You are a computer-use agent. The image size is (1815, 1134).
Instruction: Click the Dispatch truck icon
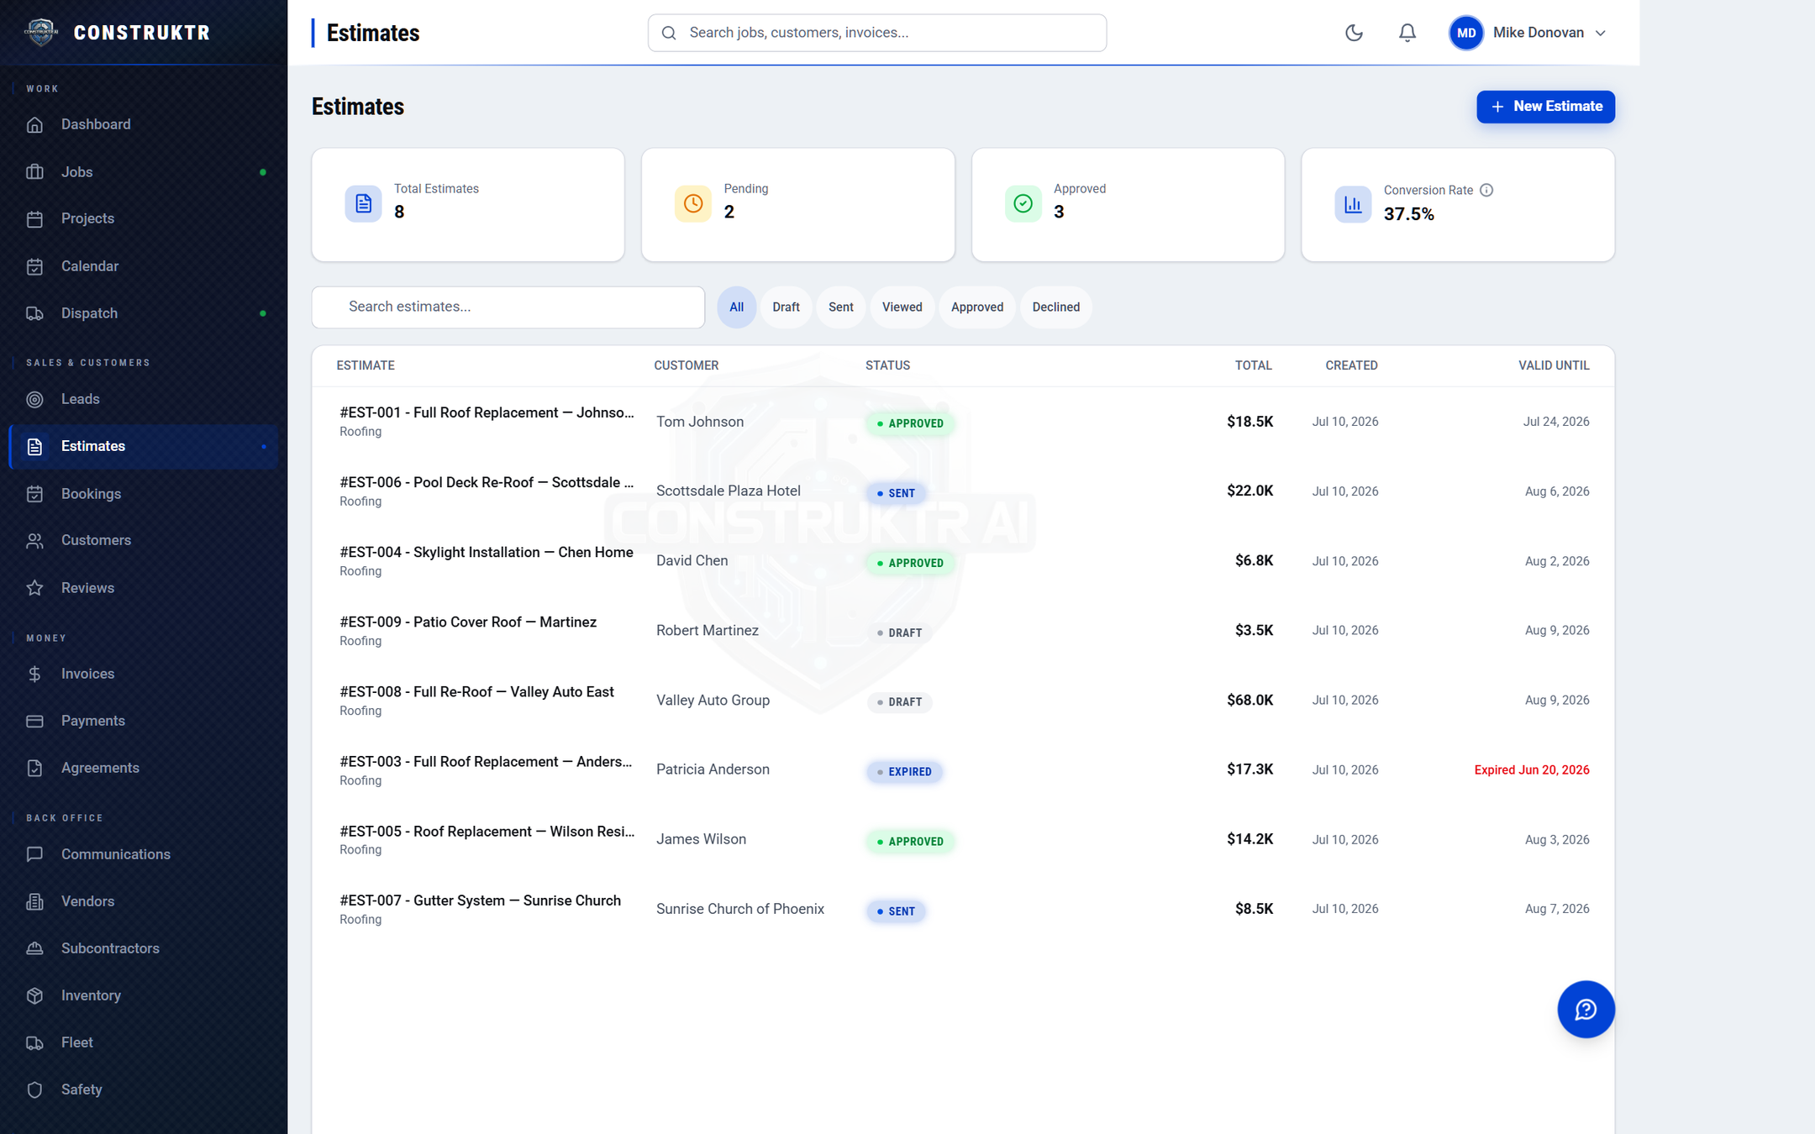tap(34, 313)
